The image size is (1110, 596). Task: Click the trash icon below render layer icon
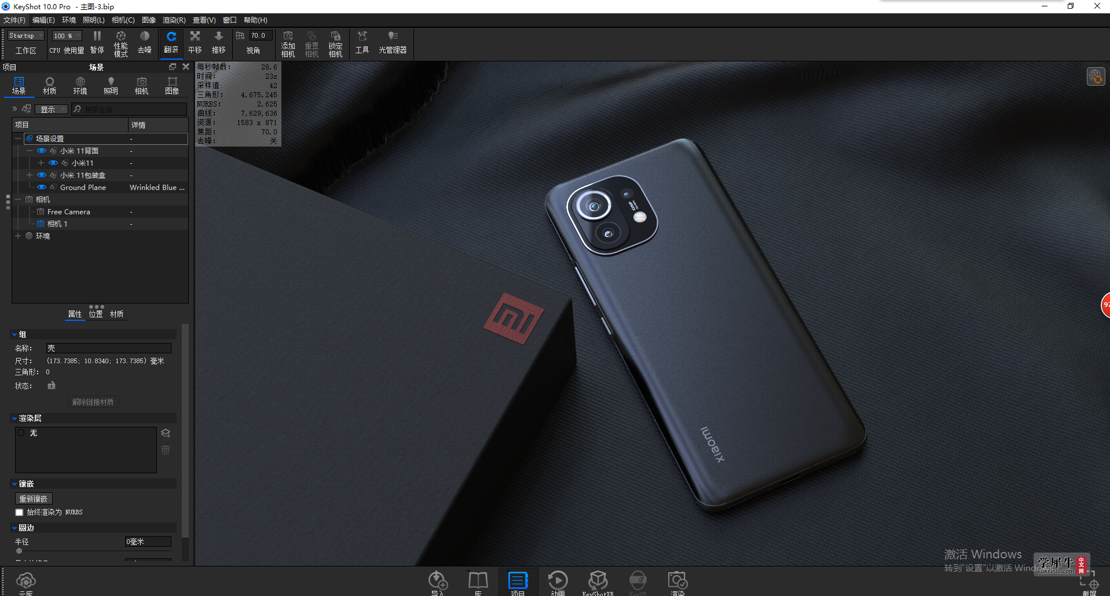coord(166,450)
